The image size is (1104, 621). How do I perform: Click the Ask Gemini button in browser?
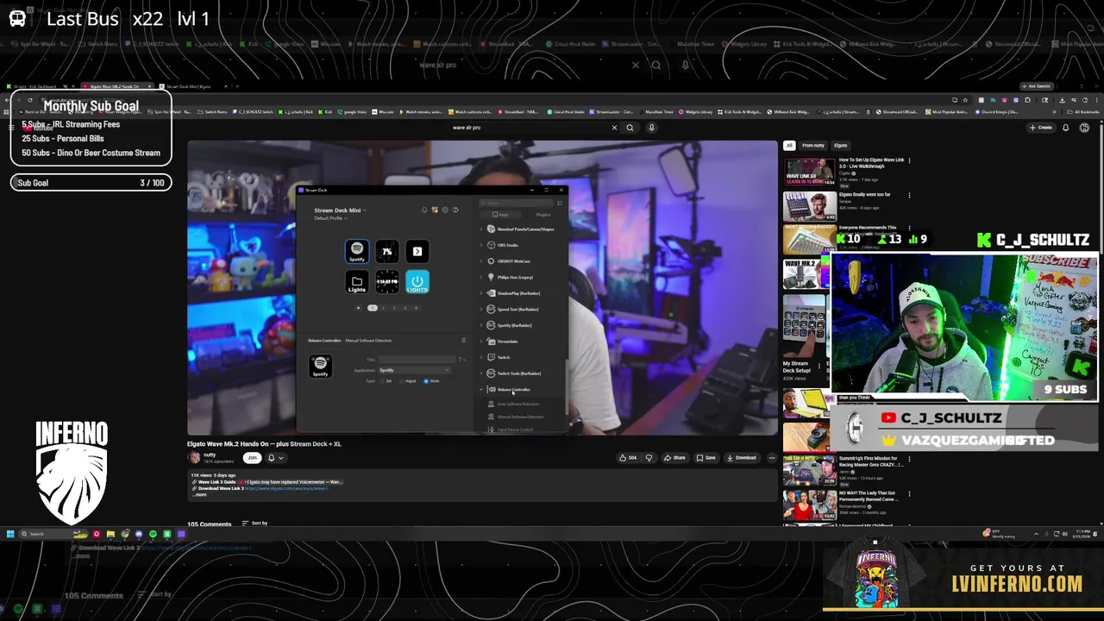pyautogui.click(x=1035, y=86)
